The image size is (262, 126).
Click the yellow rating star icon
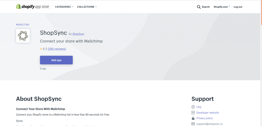41,49
